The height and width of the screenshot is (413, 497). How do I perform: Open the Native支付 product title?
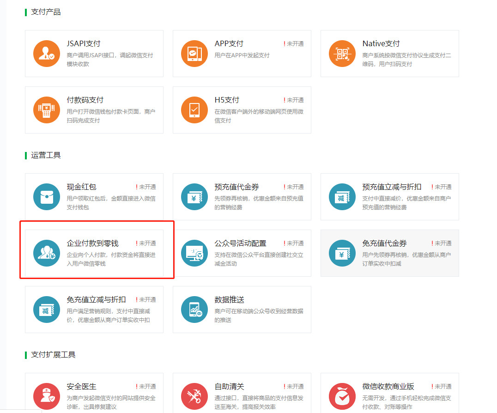(381, 43)
